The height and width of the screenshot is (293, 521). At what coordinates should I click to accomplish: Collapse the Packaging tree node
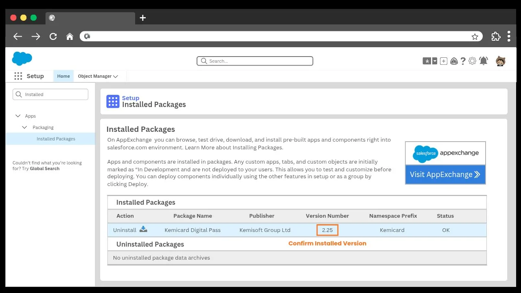point(25,127)
